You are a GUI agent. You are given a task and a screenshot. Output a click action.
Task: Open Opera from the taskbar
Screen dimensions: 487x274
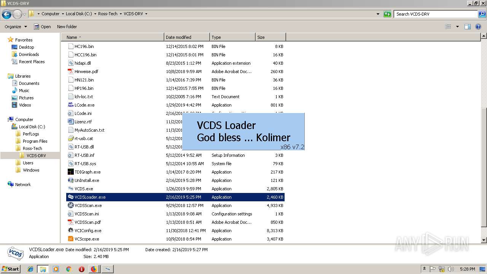[81, 269]
